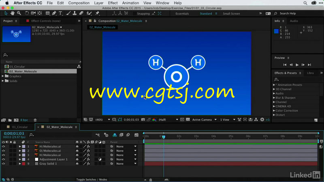
Task: Click Toggle Switches / Modes button
Action: coord(92,180)
